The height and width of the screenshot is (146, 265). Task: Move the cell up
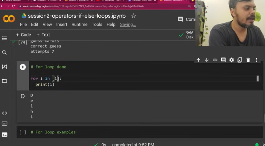[x=198, y=60]
